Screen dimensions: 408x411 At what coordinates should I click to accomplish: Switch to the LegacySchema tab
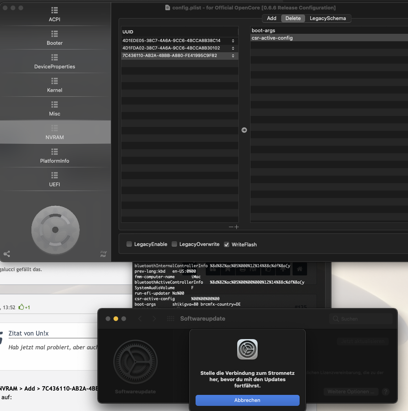pyautogui.click(x=328, y=18)
